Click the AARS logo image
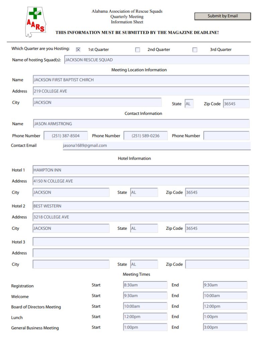 [x=36, y=22]
